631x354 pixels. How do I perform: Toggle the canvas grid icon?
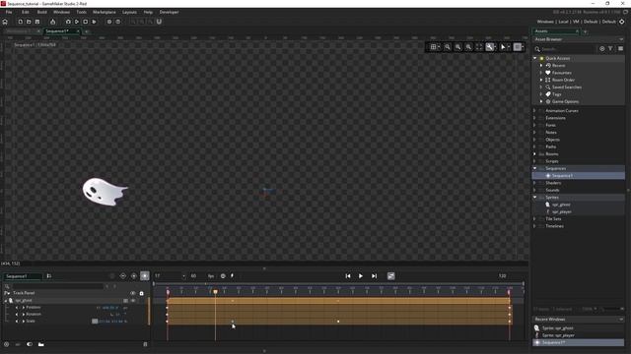[433, 47]
